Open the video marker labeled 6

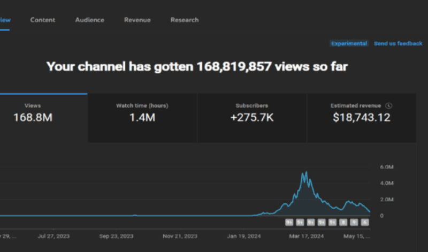365,223
